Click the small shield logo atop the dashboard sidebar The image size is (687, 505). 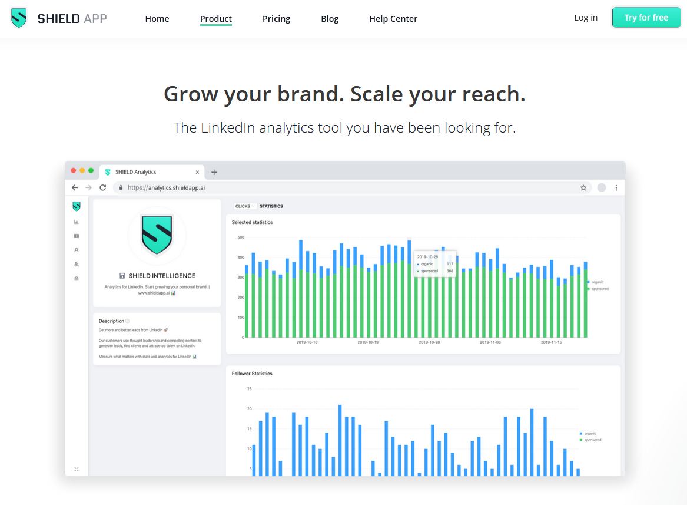[77, 206]
